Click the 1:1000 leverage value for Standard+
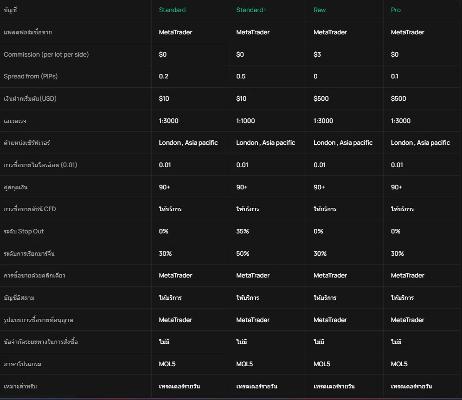 [245, 121]
